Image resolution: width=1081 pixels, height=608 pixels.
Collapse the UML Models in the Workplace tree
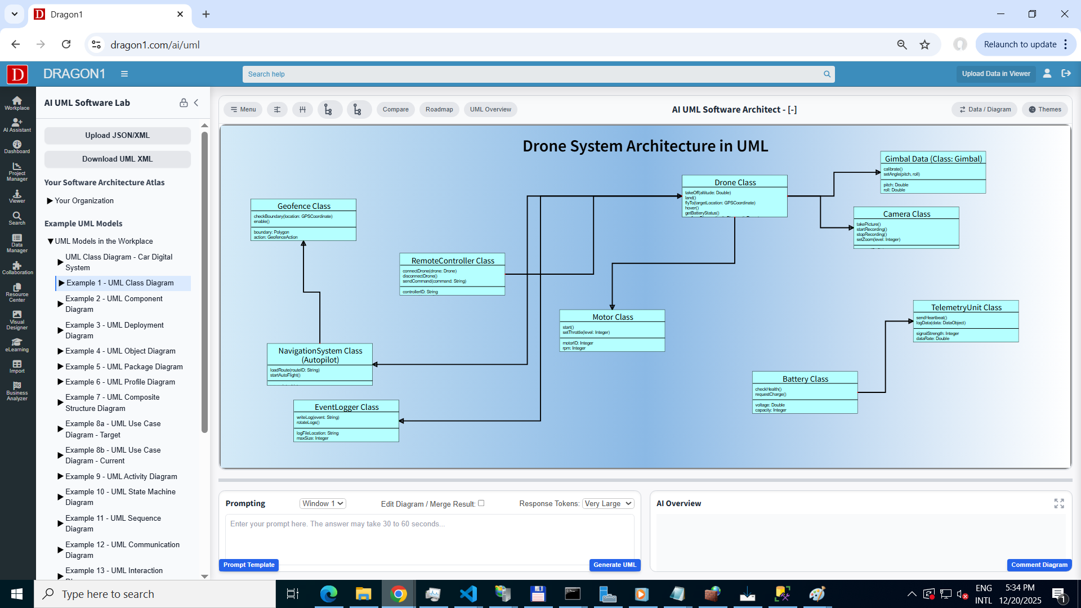pyautogui.click(x=50, y=241)
